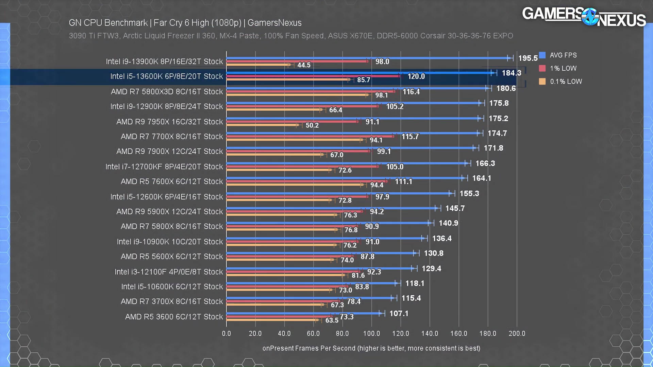
Task: Click the 200.0 x-axis tick label
Action: point(517,333)
